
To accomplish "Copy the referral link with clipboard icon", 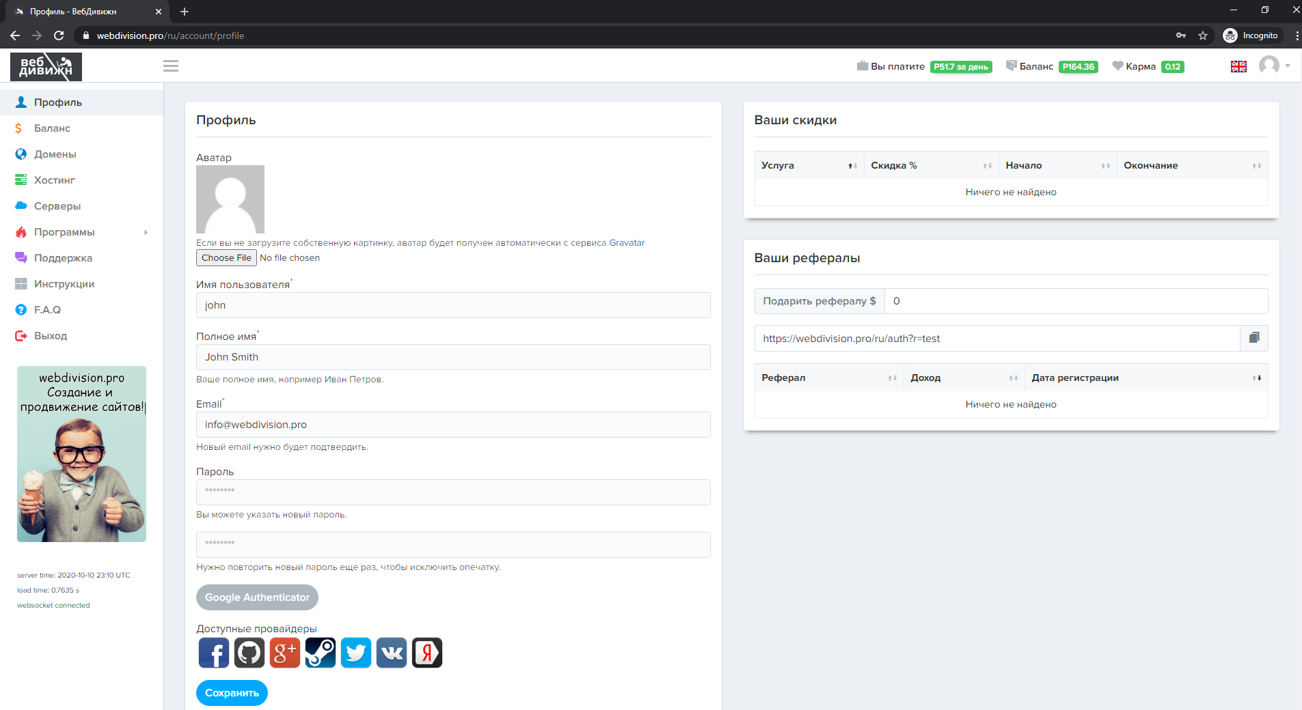I will click(x=1253, y=339).
